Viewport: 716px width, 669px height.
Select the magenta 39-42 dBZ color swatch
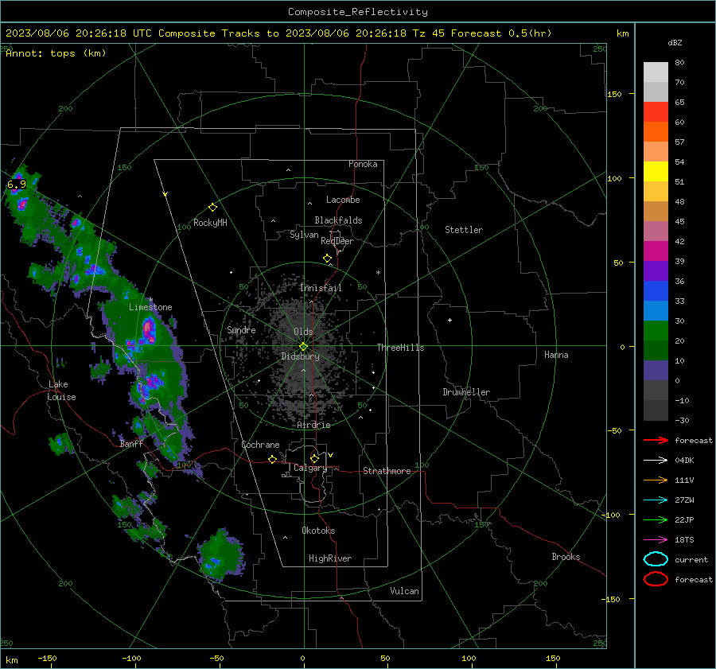click(x=656, y=251)
